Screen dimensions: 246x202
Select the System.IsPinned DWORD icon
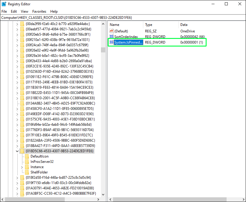click(x=112, y=42)
